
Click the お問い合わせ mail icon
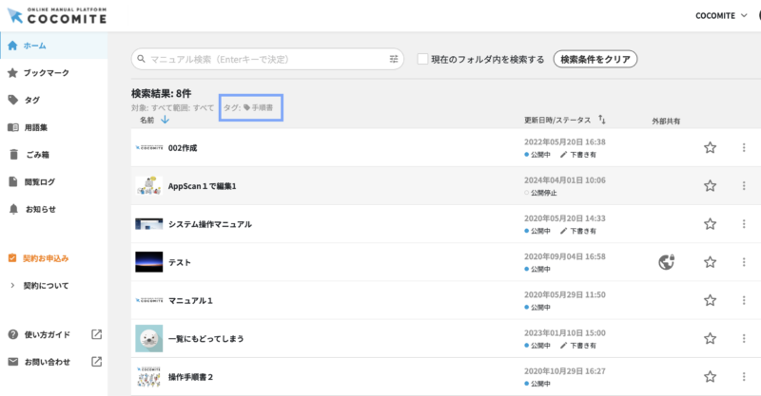tap(12, 362)
